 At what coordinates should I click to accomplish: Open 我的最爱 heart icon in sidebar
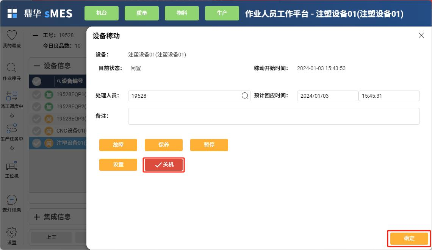coord(12,35)
